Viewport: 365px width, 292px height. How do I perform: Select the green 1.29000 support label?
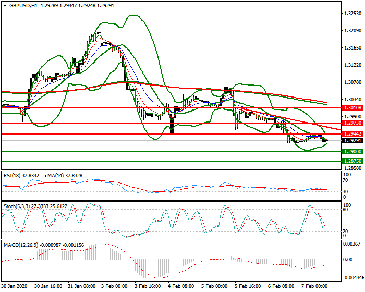coord(350,152)
